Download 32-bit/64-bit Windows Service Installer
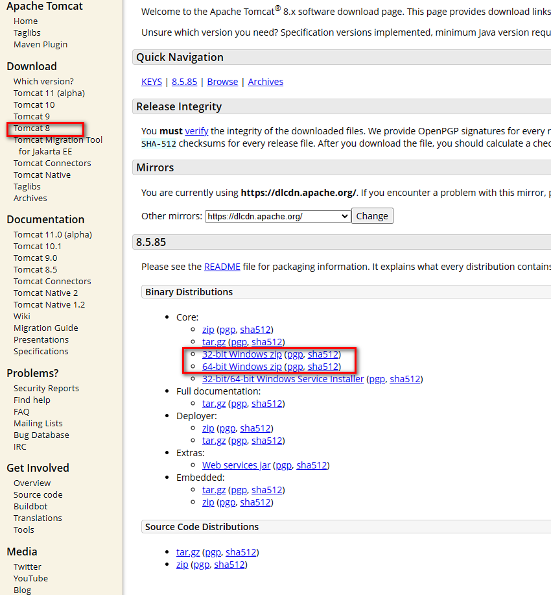This screenshot has height=595, width=551. (283, 379)
